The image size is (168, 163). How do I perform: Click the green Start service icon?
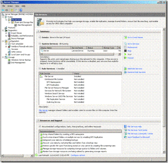tap(126, 54)
